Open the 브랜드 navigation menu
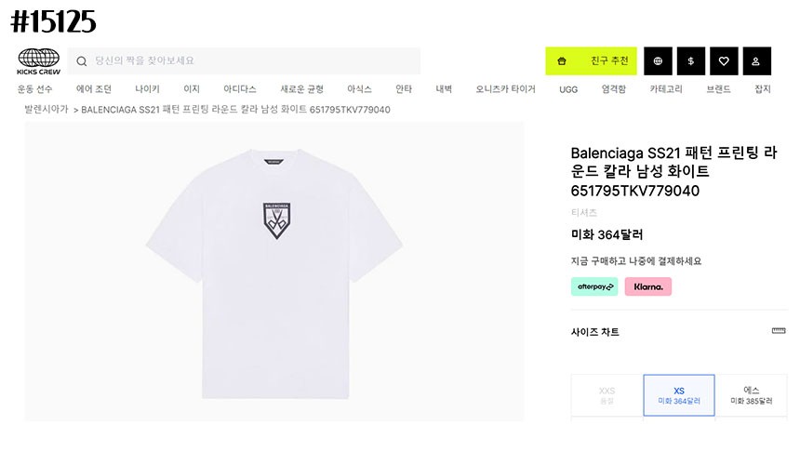Screen dimensions: 800x465 tap(718, 89)
